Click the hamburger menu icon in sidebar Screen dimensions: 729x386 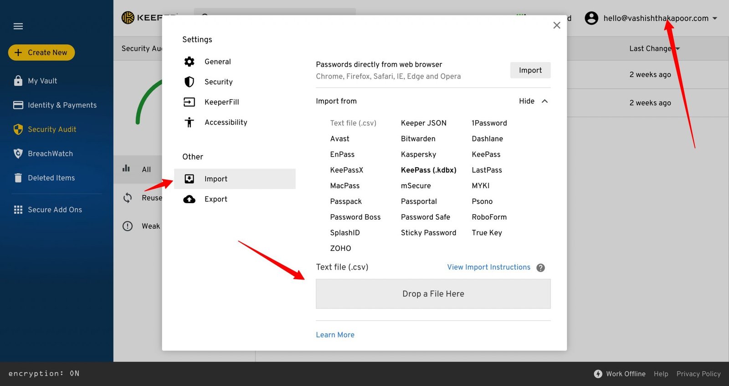pyautogui.click(x=18, y=26)
